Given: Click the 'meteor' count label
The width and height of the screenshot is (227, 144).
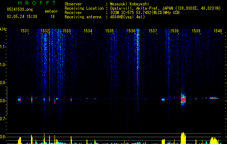Looking at the screenshot, I should point(51,11).
